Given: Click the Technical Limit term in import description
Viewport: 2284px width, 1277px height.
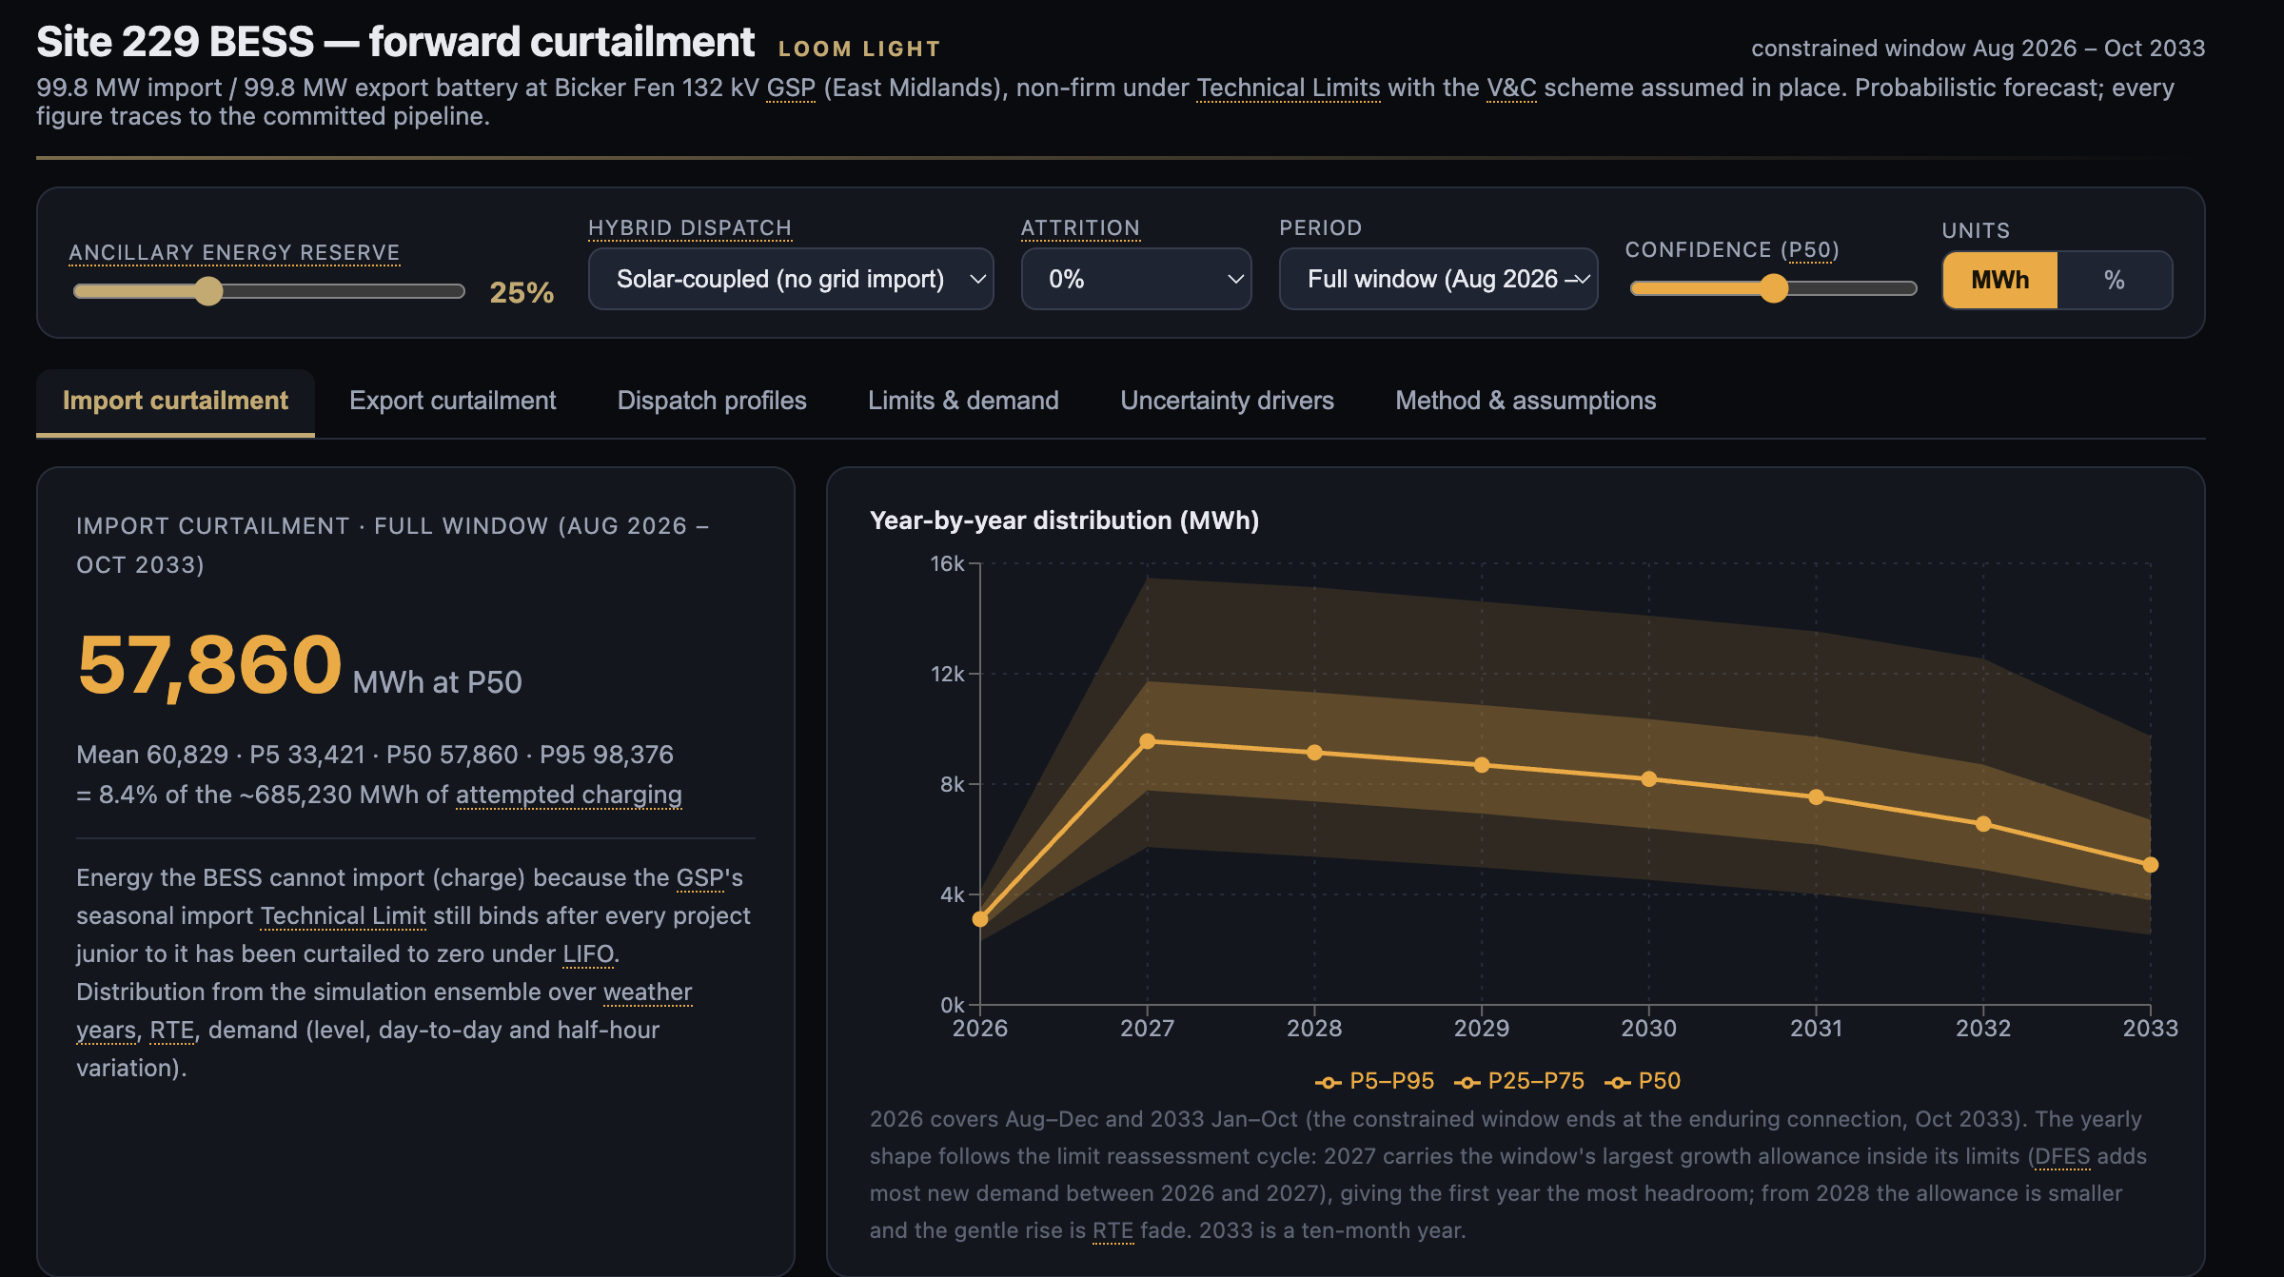Looking at the screenshot, I should 343,915.
